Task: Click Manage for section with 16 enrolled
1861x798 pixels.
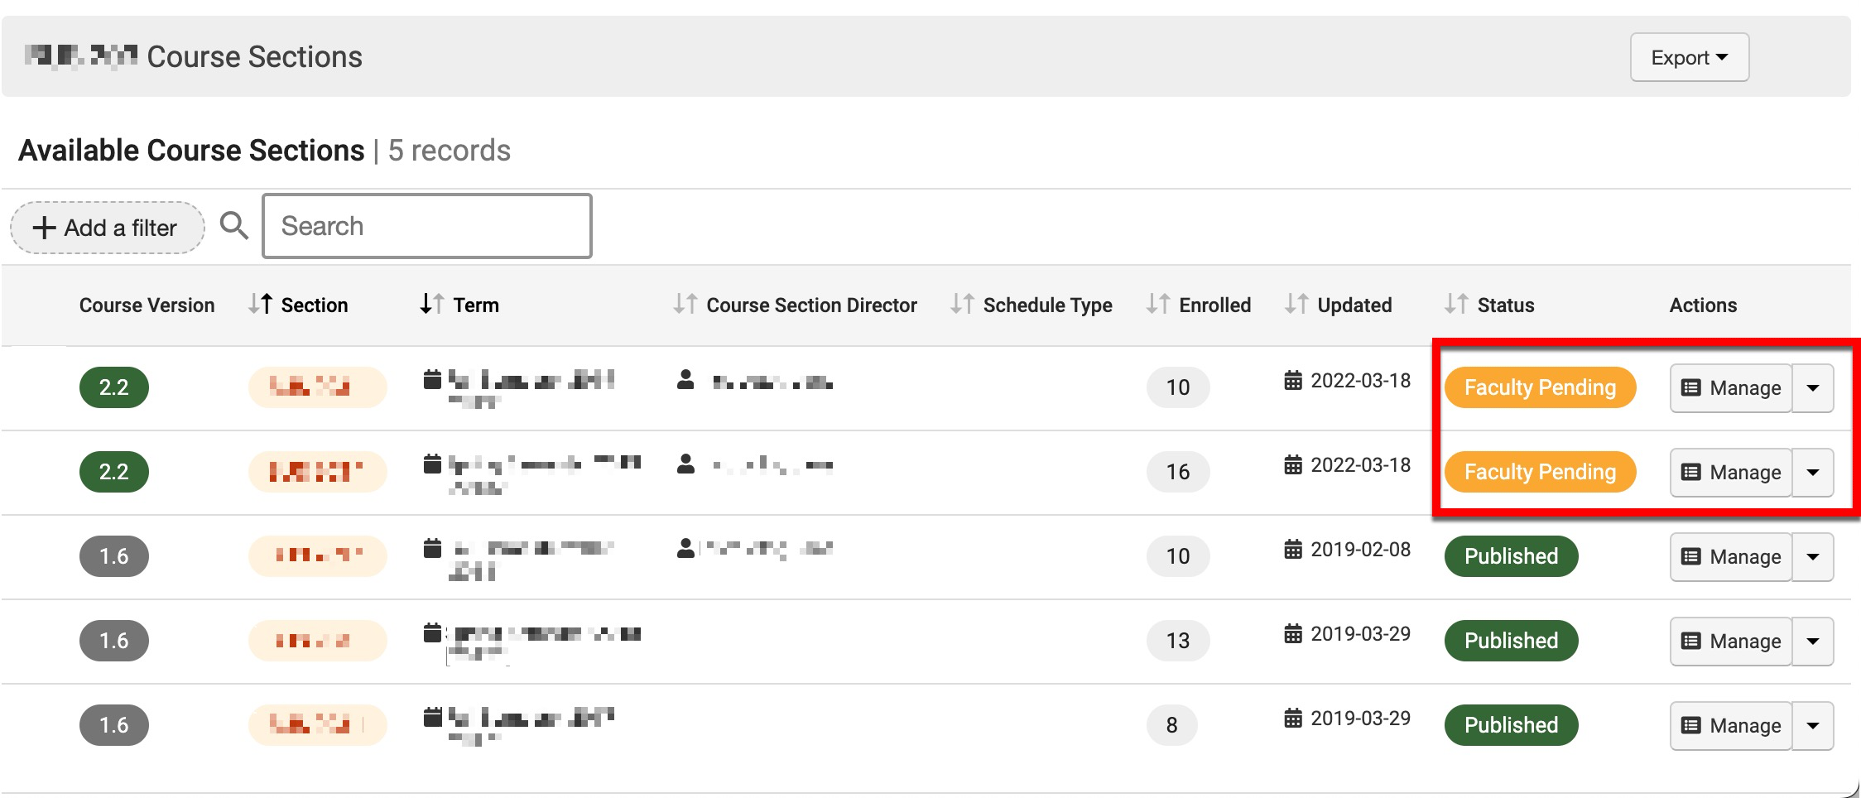Action: coord(1731,473)
